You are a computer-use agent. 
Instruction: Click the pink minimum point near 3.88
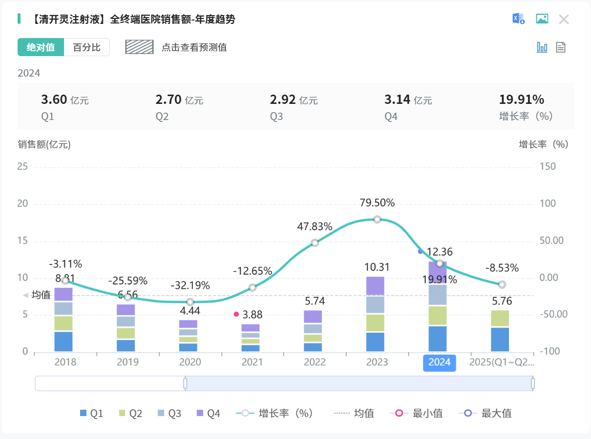(x=236, y=314)
